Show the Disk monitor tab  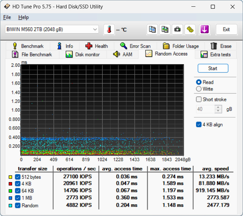[x=83, y=54]
